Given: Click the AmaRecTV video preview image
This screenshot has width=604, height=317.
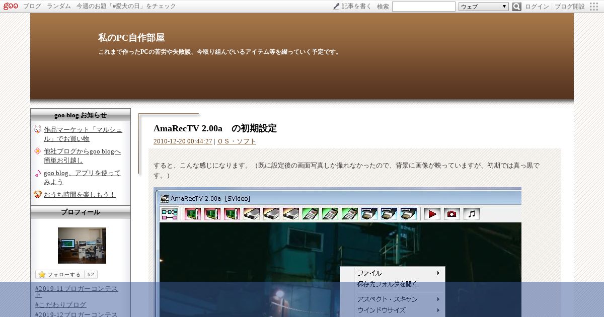Looking at the screenshot, I should coord(340,270).
